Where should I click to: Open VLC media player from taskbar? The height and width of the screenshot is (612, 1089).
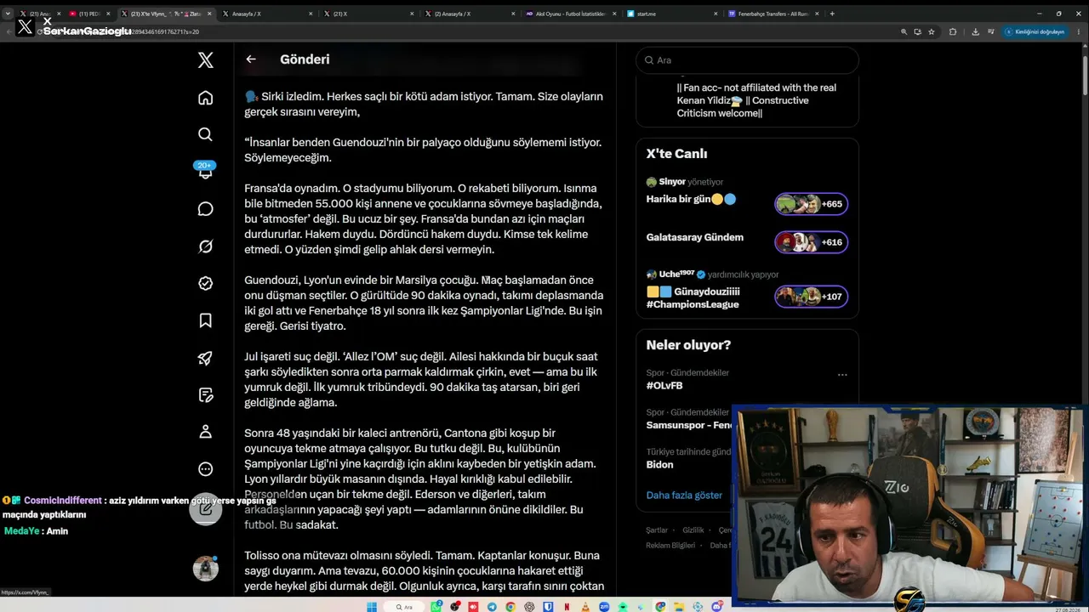pyautogui.click(x=584, y=607)
